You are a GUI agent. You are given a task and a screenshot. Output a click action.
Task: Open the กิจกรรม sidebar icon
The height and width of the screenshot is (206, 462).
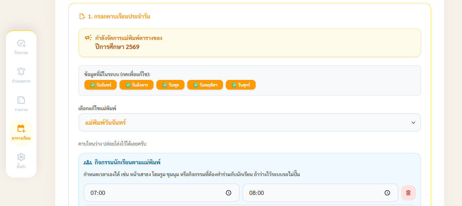pos(21,43)
